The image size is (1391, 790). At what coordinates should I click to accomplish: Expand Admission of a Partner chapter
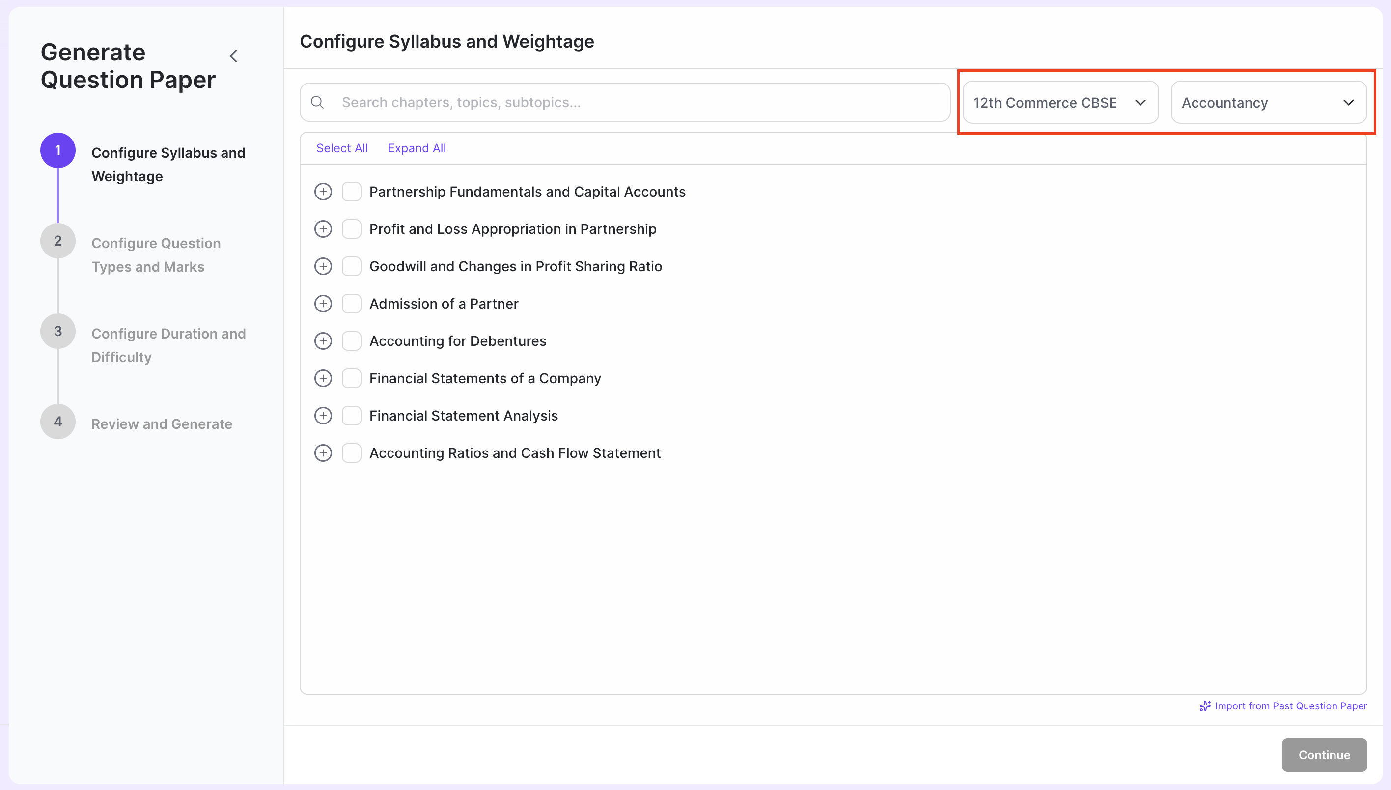coord(323,304)
